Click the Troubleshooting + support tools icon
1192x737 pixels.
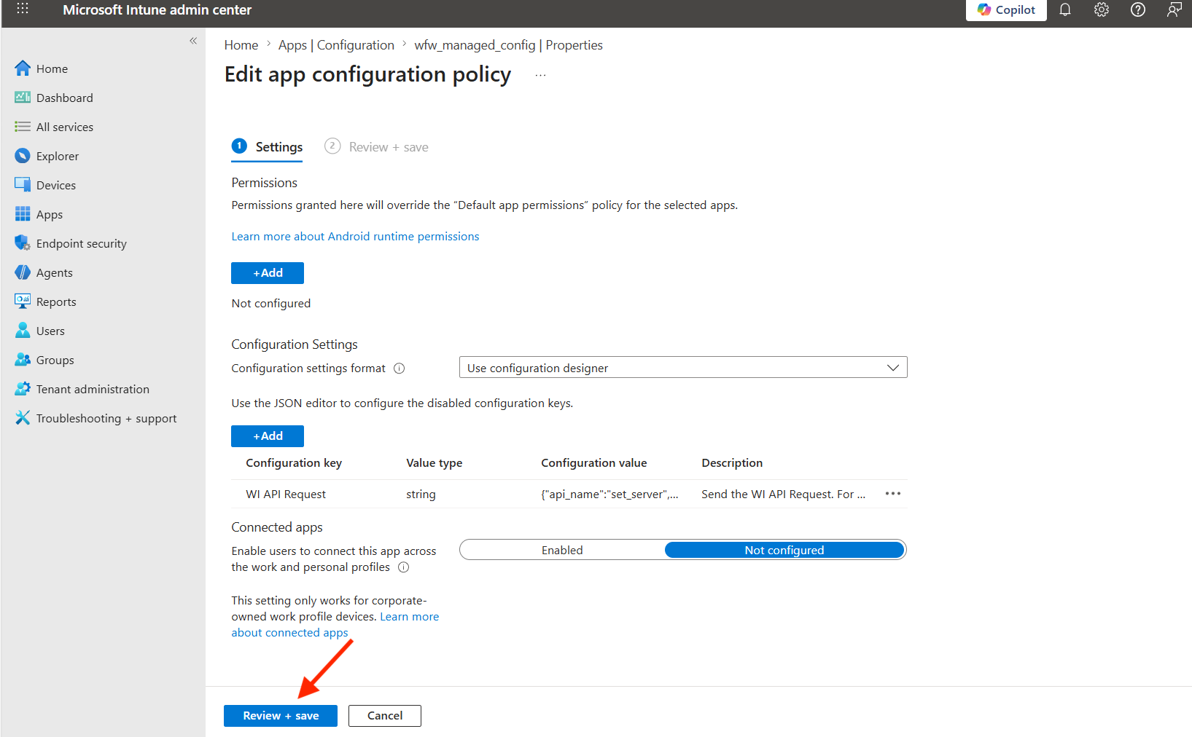point(23,418)
